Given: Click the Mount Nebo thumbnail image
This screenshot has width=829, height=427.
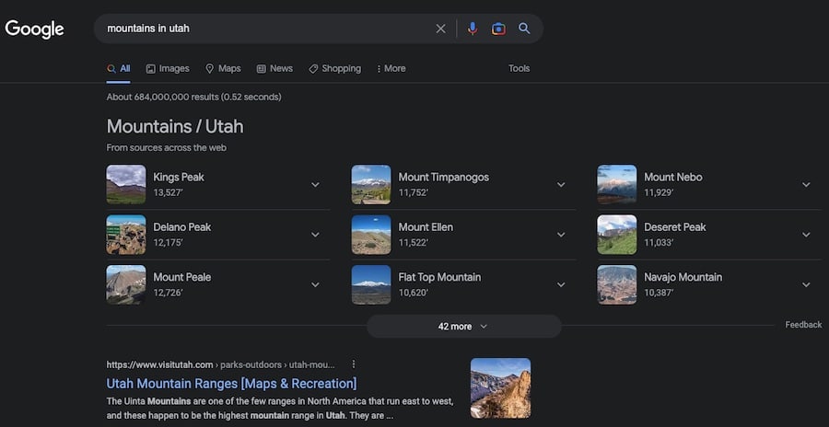Looking at the screenshot, I should 616,184.
